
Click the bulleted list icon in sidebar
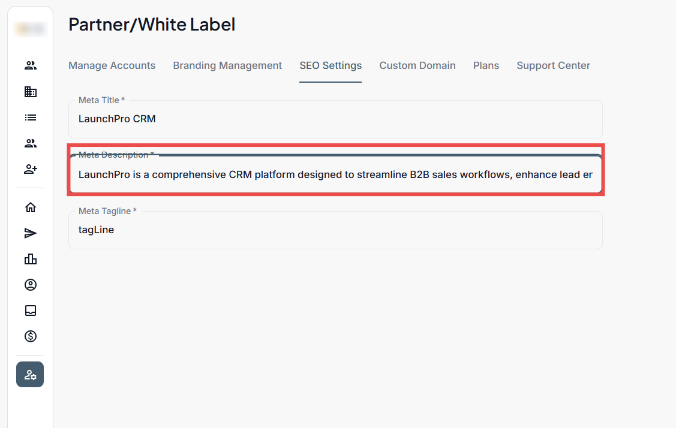point(31,117)
